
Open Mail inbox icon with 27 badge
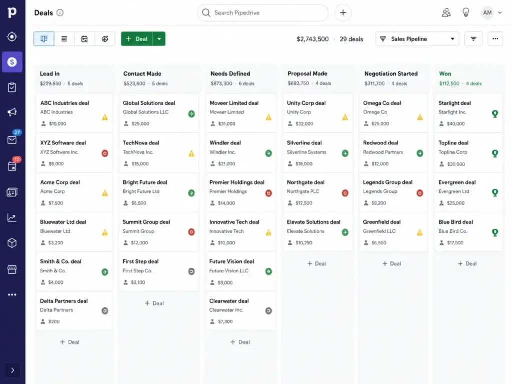(x=12, y=140)
